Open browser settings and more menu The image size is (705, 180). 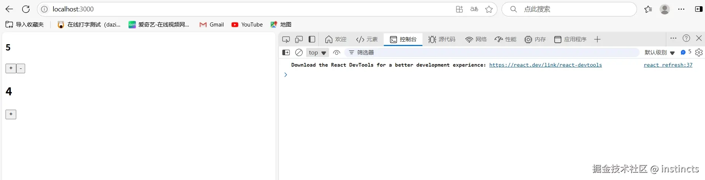pos(681,9)
